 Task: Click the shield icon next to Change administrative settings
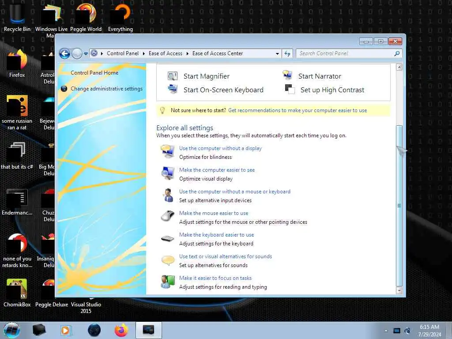click(64, 89)
